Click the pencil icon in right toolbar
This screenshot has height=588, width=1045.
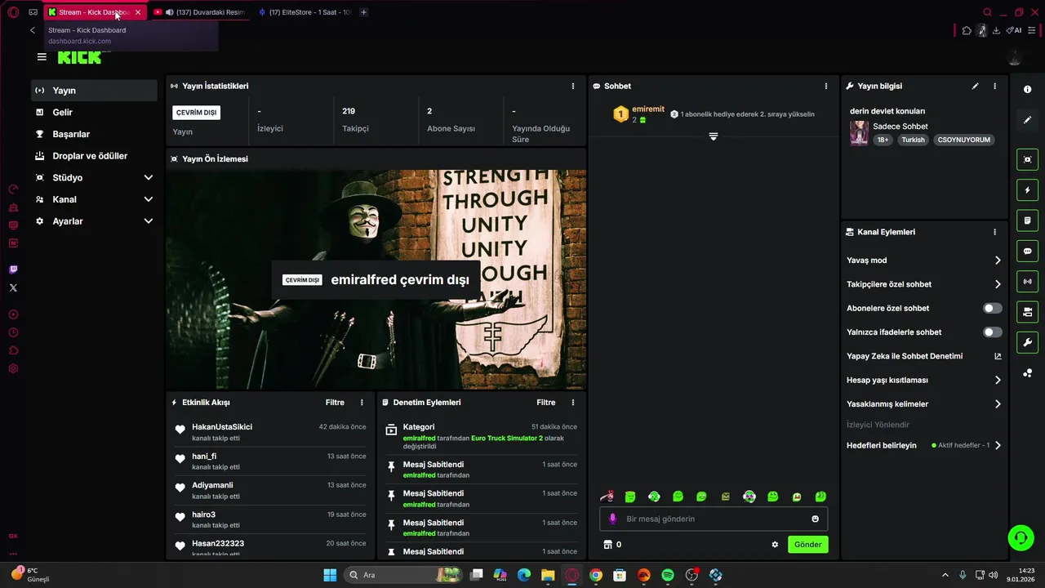[x=1027, y=120]
